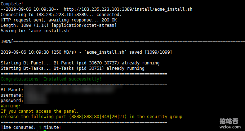Click the 'Bt-Panel:' field label
The width and height of the screenshot is (245, 131).
pyautogui.click(x=12, y=90)
